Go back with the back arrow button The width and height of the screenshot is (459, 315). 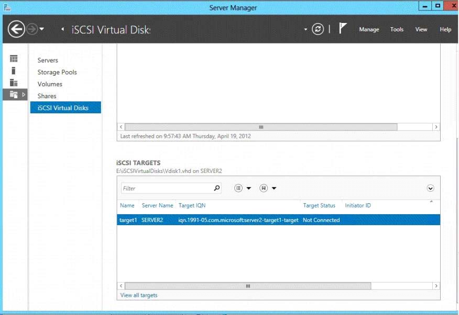pos(16,29)
